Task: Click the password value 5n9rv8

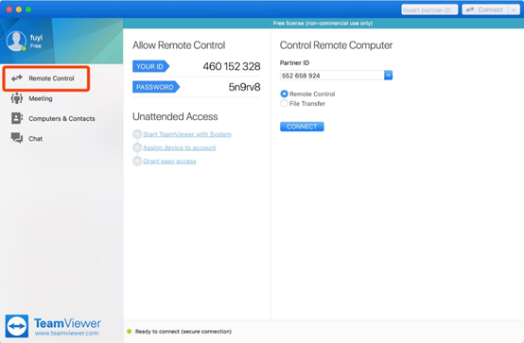Action: 244,87
